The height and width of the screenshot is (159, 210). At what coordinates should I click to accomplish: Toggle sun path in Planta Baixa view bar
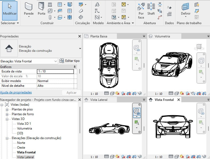pos(117,93)
